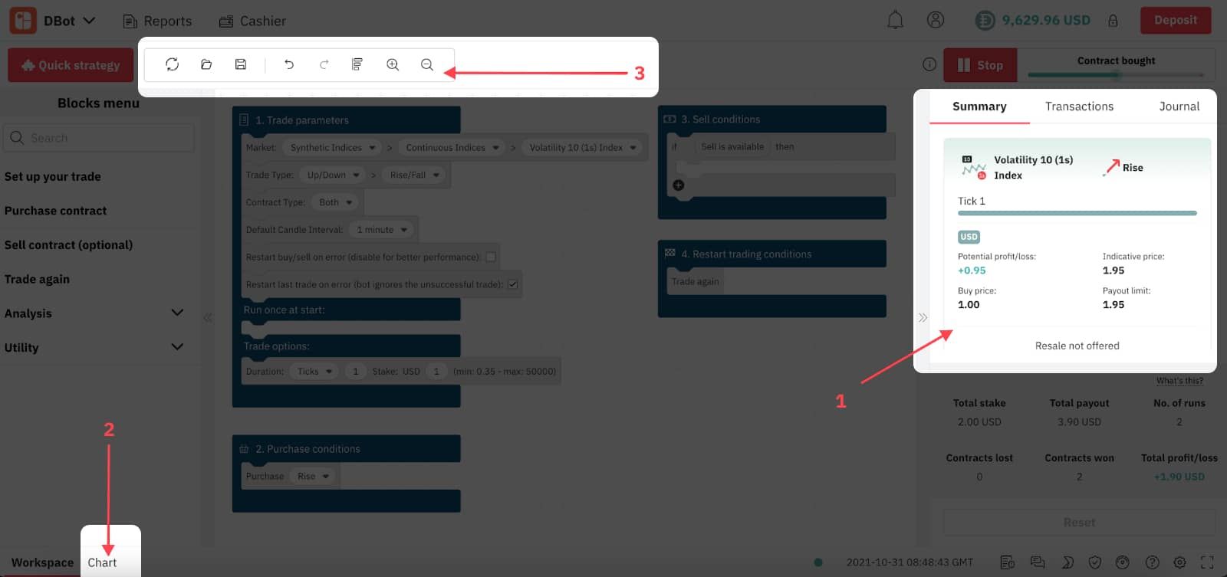1227x577 pixels.
Task: Open the help centre question icon
Action: pos(1152,562)
